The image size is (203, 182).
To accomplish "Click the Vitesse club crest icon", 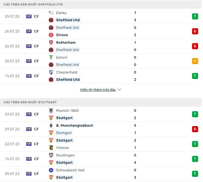I will pyautogui.click(x=51, y=148).
